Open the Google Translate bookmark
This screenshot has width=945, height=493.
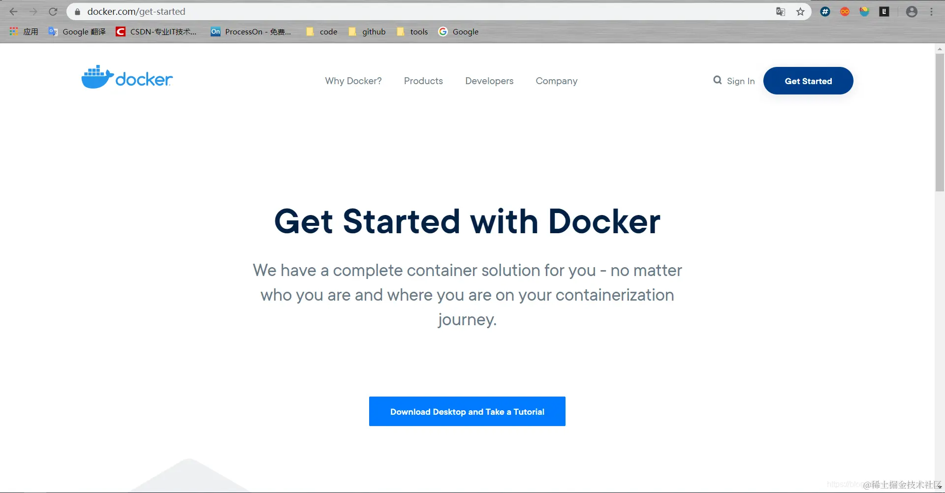tap(77, 31)
